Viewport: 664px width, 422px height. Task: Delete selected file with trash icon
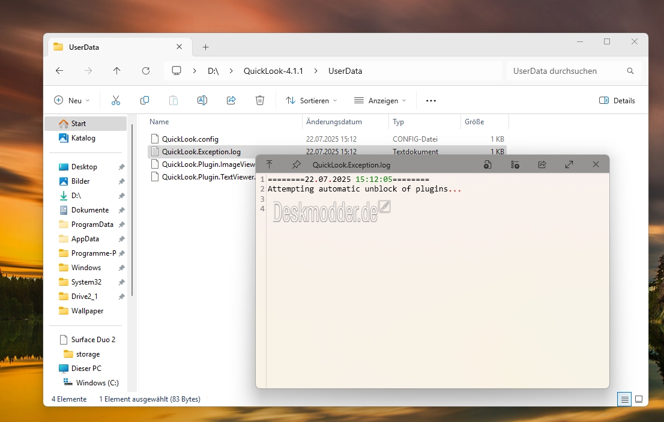pos(259,100)
